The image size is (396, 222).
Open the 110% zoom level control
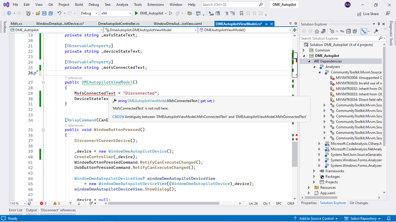pyautogui.click(x=17, y=203)
